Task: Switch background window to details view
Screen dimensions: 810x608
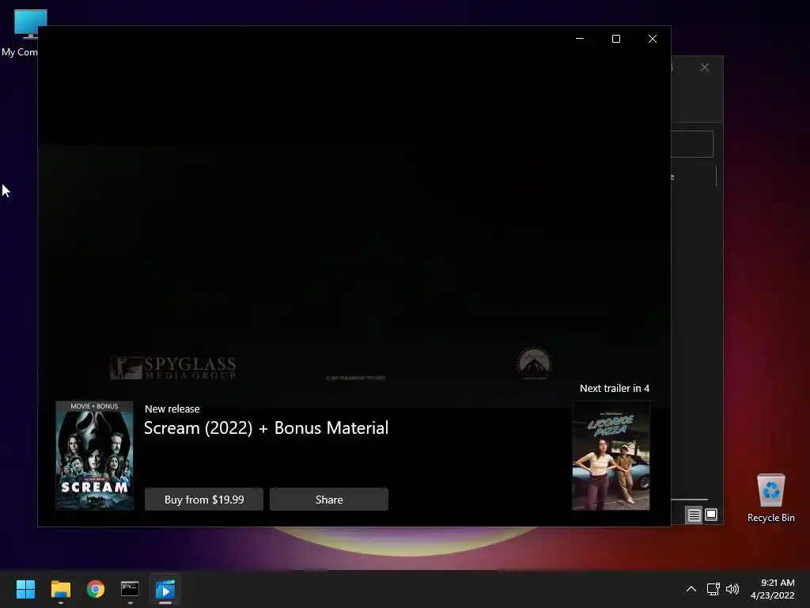Action: [x=694, y=515]
